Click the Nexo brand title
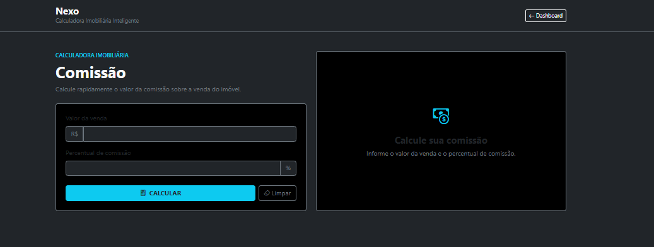Screen dimensions: 654x247 pos(67,11)
